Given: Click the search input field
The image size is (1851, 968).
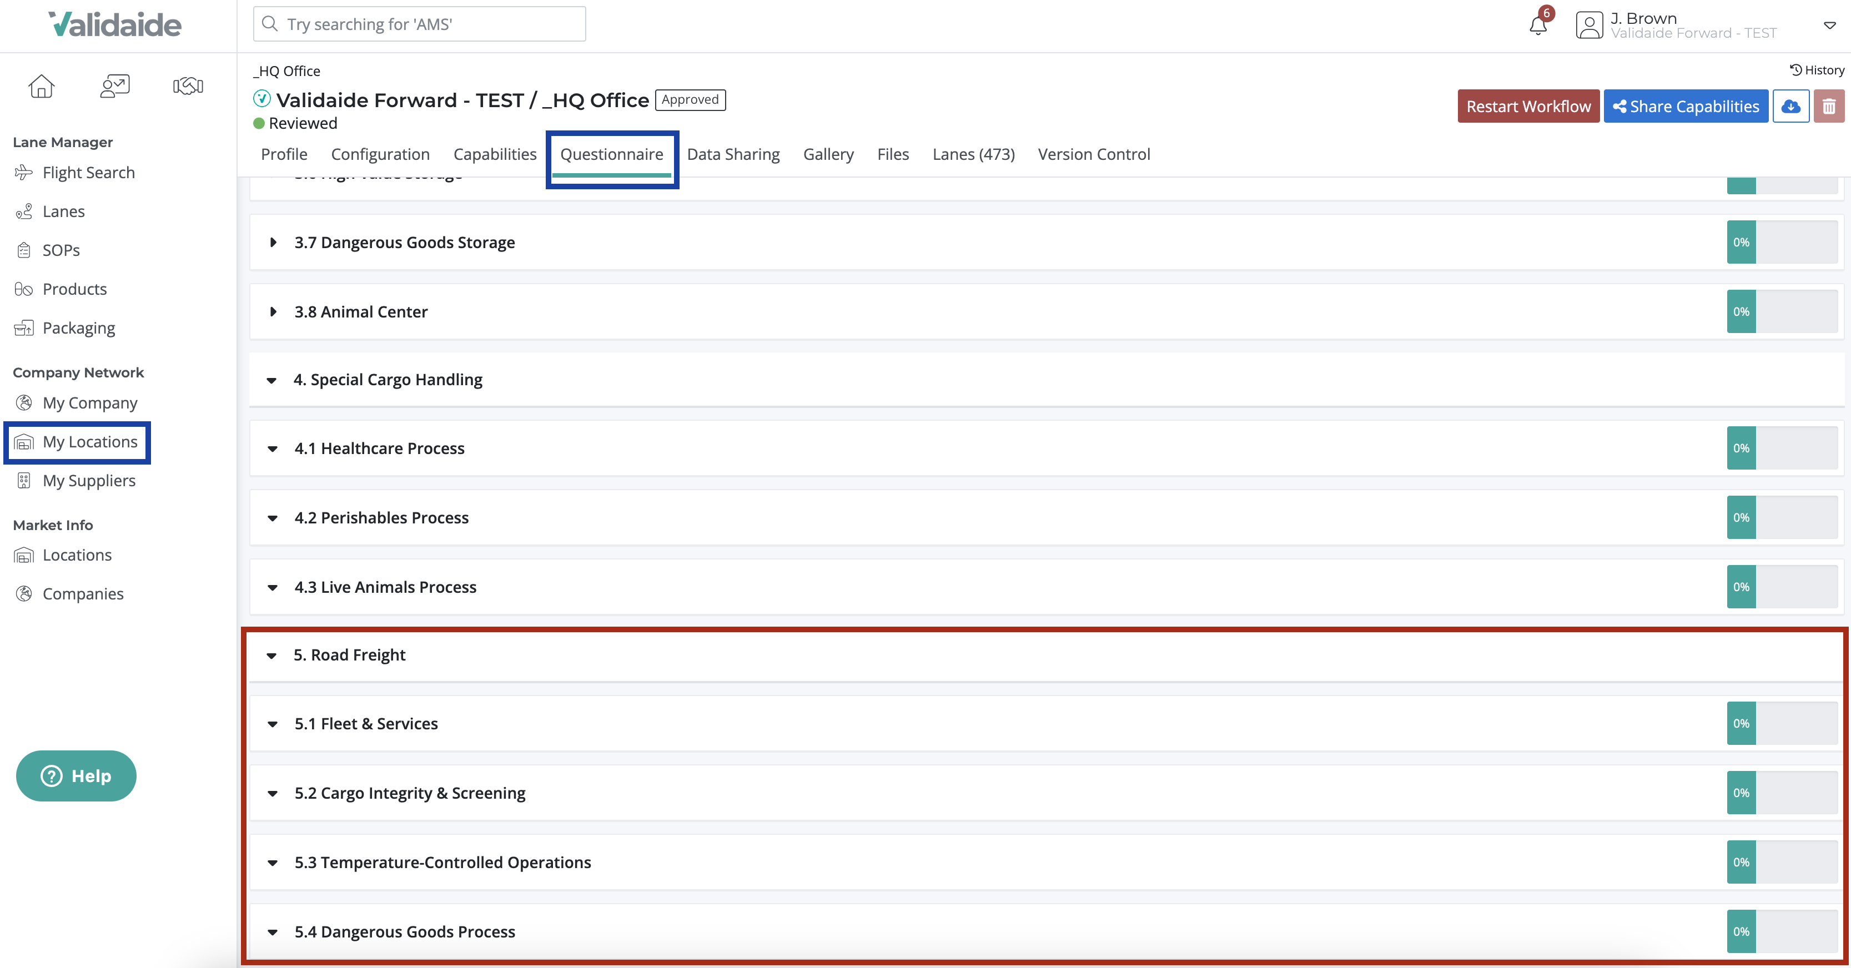Looking at the screenshot, I should coord(420,24).
